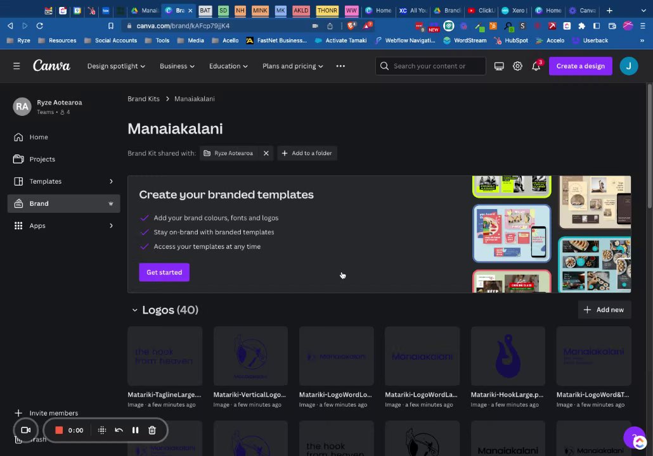Show hidden bookmarks chevron
Image resolution: width=653 pixels, height=456 pixels.
click(x=642, y=41)
